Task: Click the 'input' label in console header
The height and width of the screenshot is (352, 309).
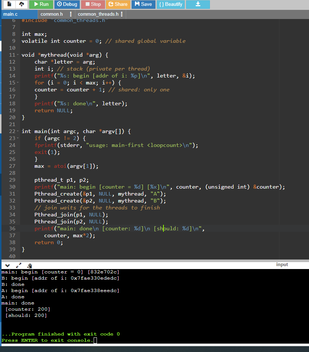Action: click(x=282, y=264)
